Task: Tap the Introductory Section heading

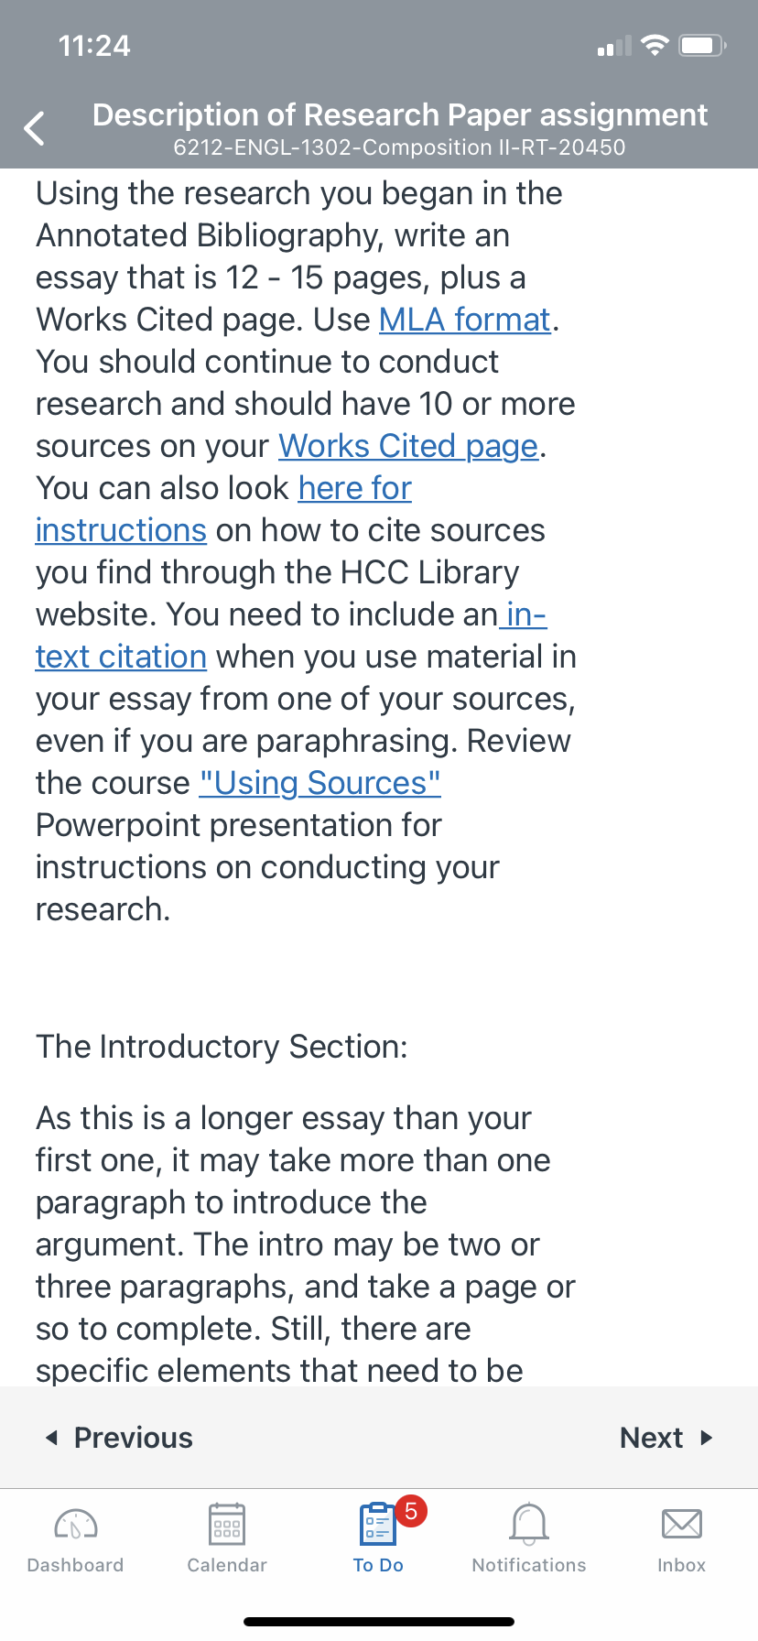Action: coord(222,1047)
